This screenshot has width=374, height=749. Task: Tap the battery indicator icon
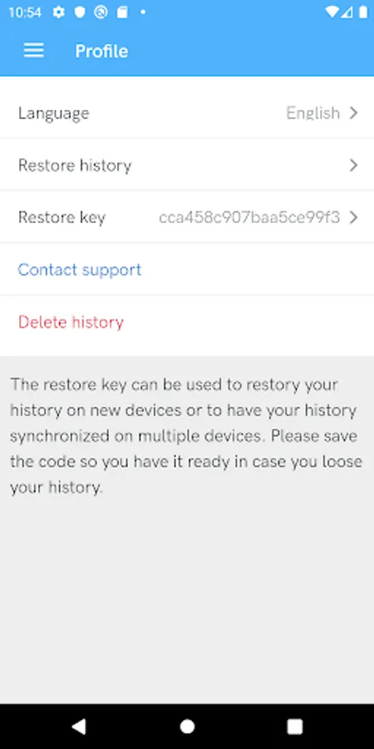coord(363,12)
